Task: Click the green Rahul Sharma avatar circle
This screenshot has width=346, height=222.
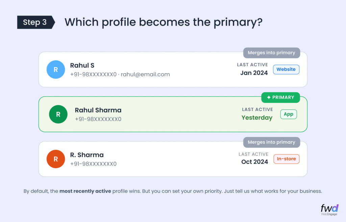Action: [58, 114]
